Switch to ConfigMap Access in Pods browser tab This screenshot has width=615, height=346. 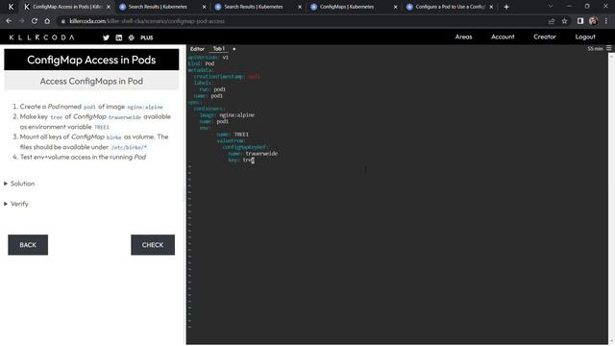click(x=66, y=7)
